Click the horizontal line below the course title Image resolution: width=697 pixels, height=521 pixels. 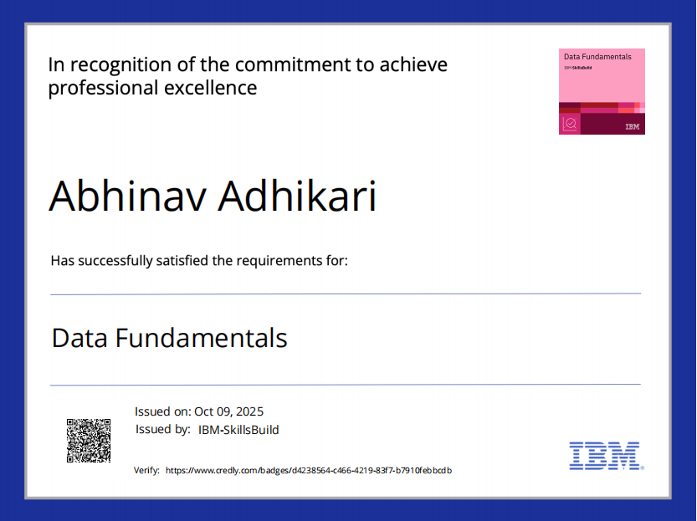[346, 385]
